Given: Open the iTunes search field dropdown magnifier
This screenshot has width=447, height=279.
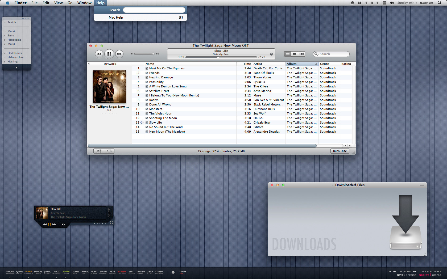Looking at the screenshot, I should tap(316, 54).
